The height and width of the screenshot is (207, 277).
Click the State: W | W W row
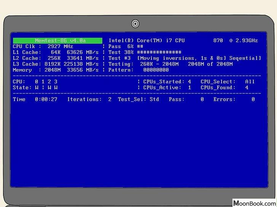coord(35,88)
